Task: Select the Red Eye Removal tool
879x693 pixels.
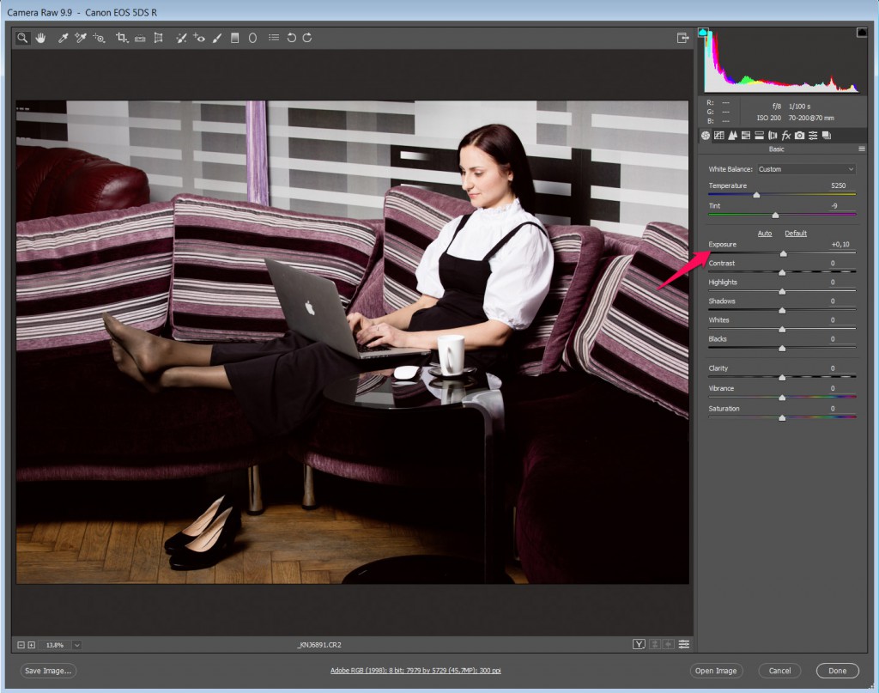Action: pos(199,38)
